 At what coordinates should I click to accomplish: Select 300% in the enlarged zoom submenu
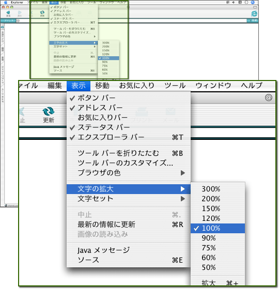point(218,189)
